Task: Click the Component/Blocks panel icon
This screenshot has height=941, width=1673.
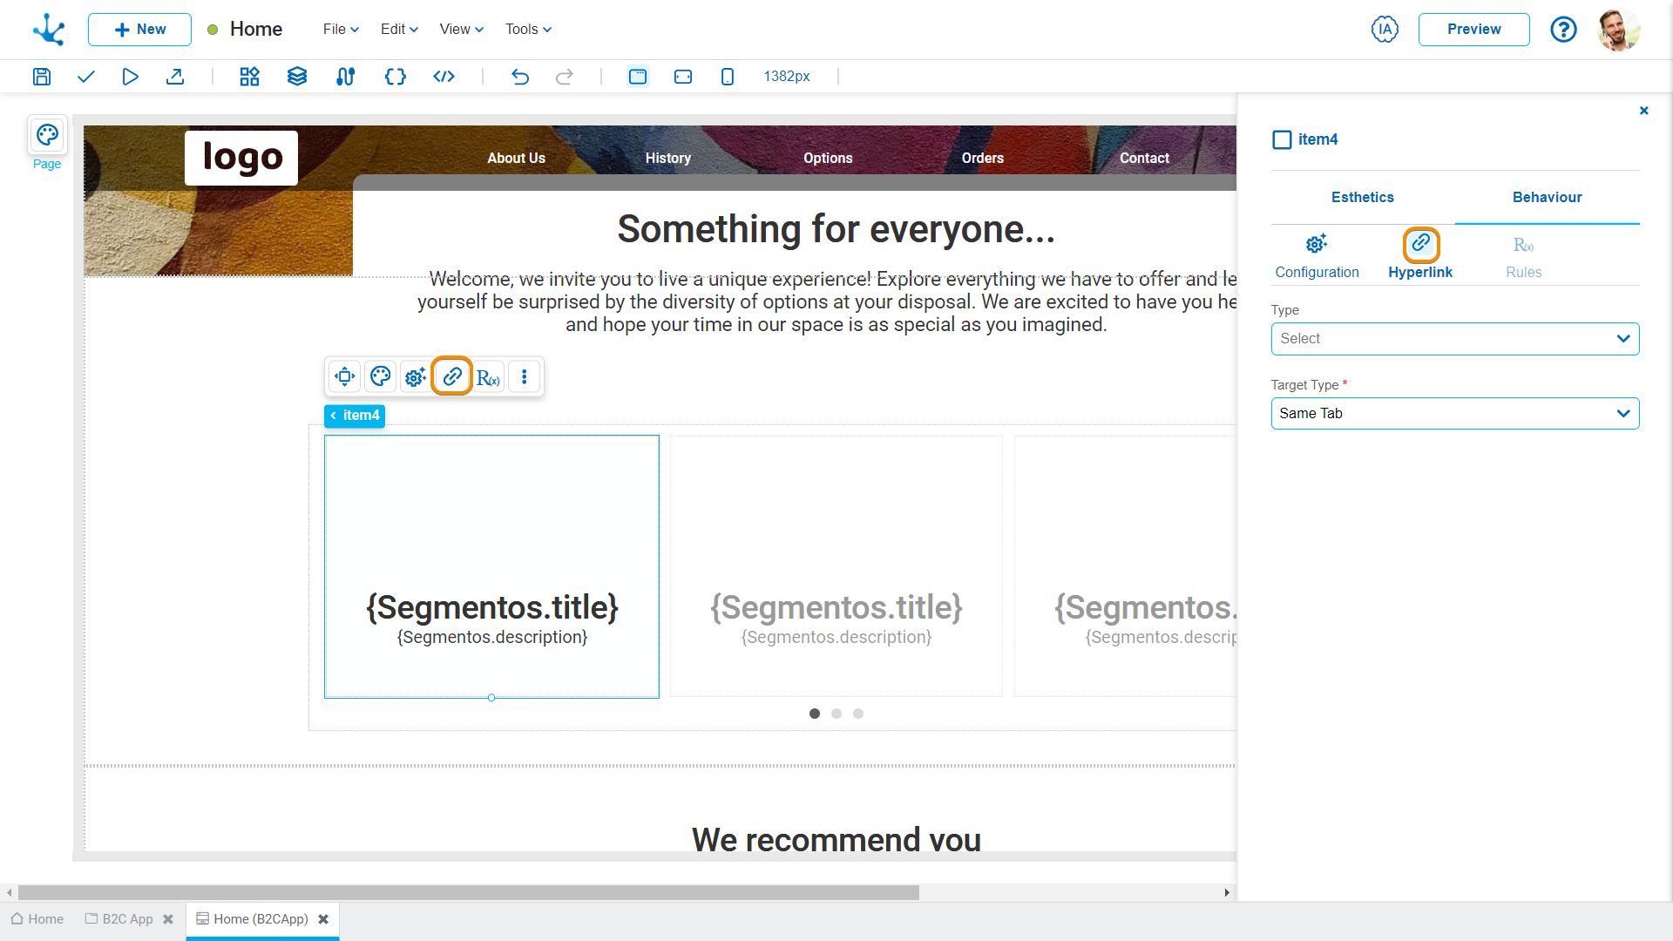Action: (x=248, y=76)
